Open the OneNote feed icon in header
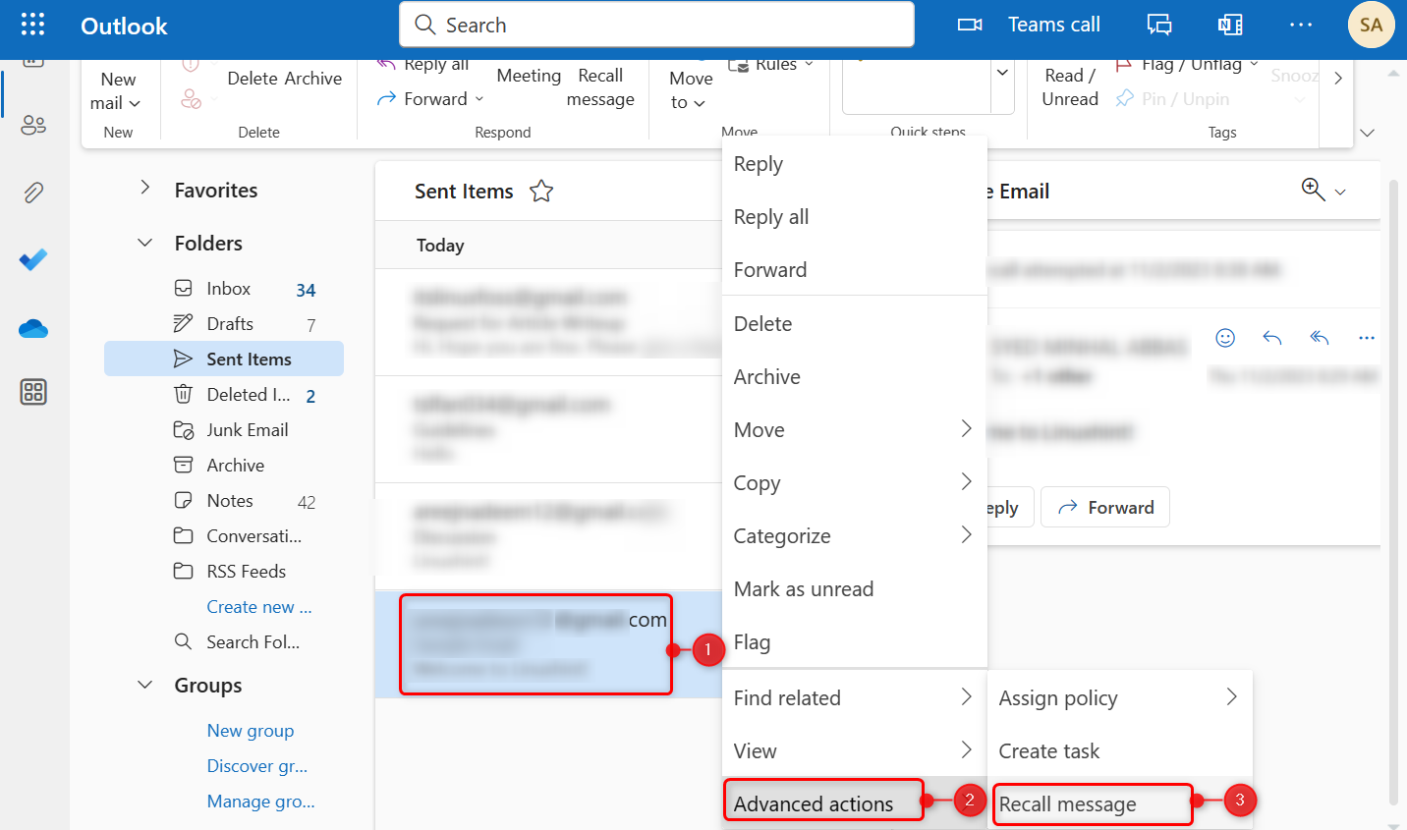Image resolution: width=1407 pixels, height=830 pixels. 1230,25
